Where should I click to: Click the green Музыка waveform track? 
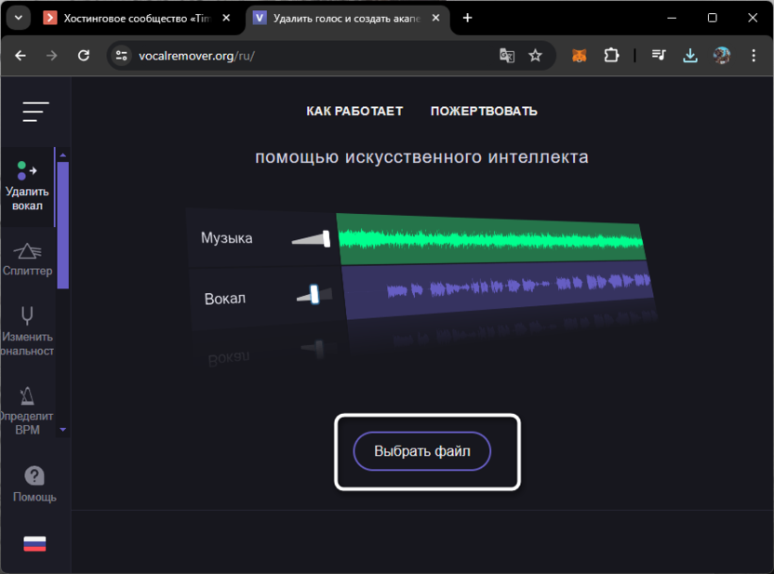click(491, 239)
